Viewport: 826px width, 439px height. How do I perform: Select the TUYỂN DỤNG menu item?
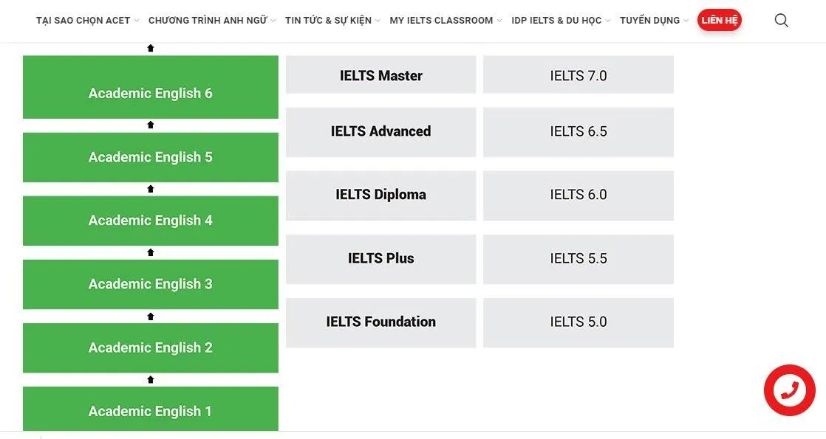tap(652, 21)
